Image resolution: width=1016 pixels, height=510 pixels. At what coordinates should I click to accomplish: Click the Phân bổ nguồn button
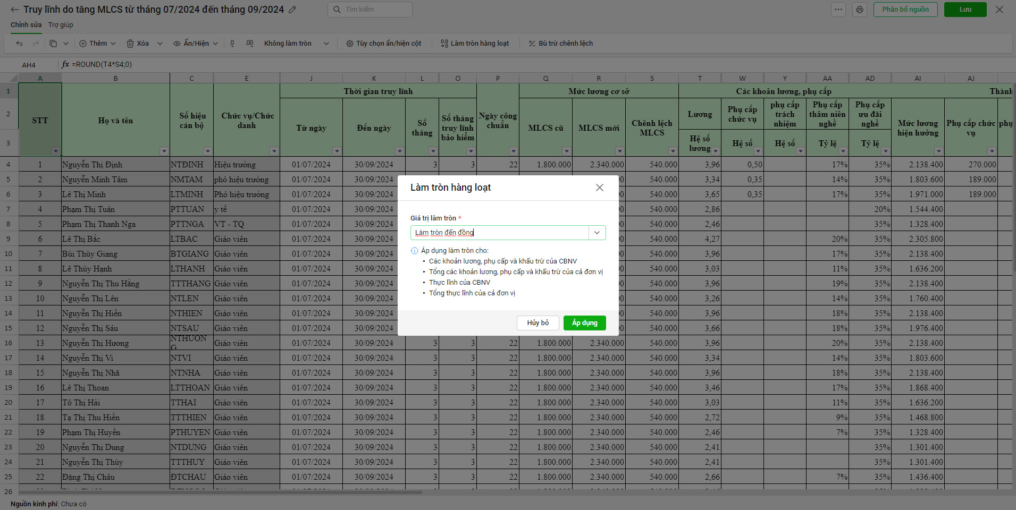905,10
